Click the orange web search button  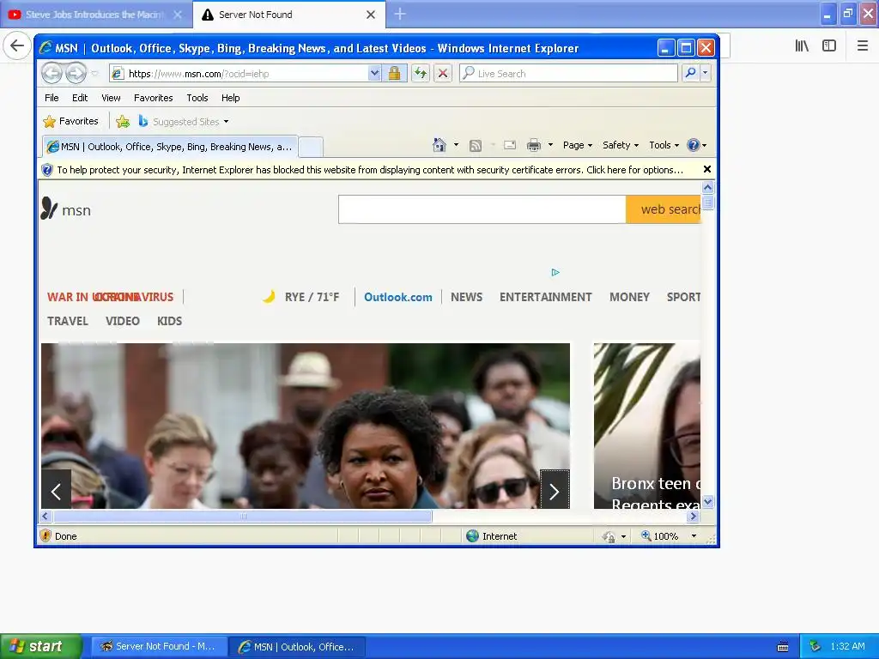click(x=664, y=209)
